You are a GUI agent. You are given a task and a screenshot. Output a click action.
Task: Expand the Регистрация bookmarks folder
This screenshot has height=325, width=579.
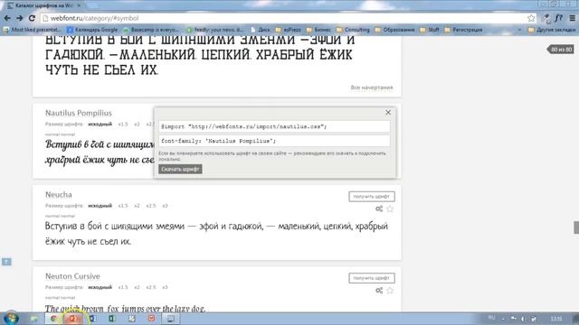coord(463,30)
